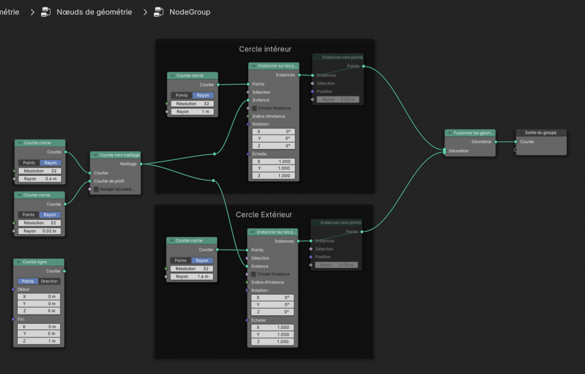Select the NodeGroup breadcrumb item
This screenshot has width=585, height=374.
click(190, 11)
